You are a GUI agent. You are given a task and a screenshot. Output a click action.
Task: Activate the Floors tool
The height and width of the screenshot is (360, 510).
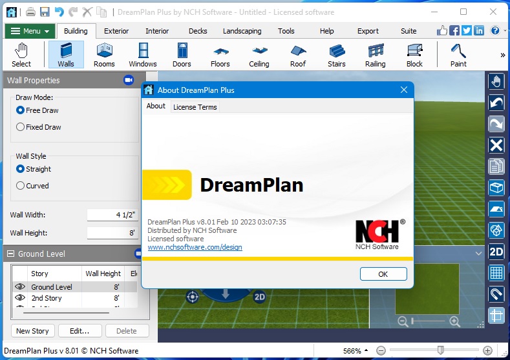220,55
